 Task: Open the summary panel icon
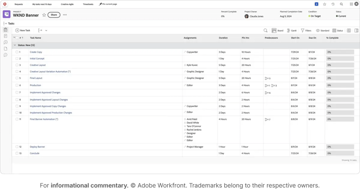coord(356,31)
